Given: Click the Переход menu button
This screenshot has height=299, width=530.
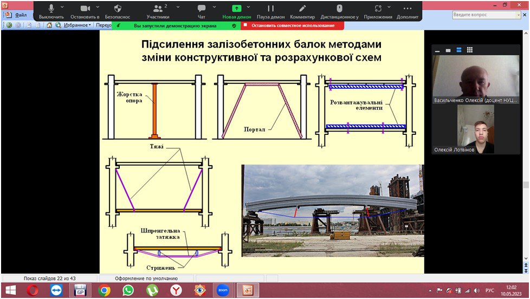Looking at the screenshot, I should 104,25.
